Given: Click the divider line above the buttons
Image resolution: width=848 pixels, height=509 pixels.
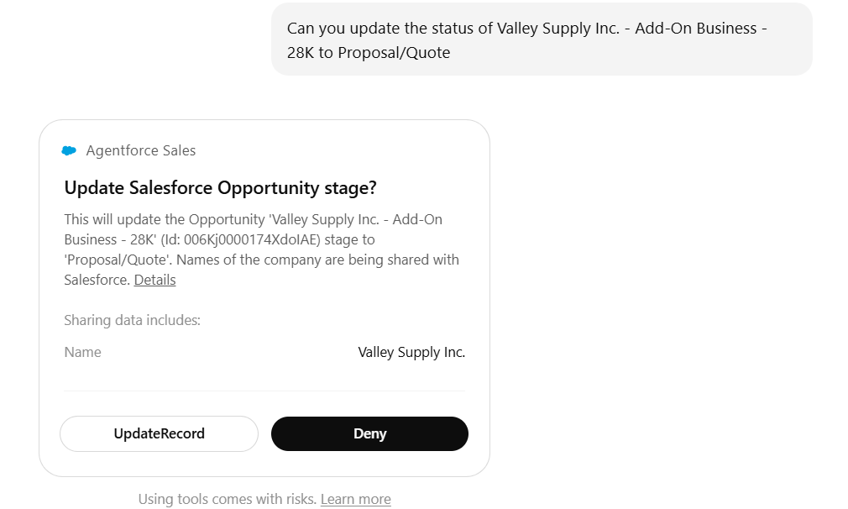Looking at the screenshot, I should (x=264, y=391).
